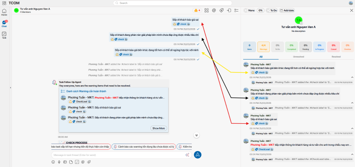Filter by the Pending 0% card
355x167 pixels.
coord(306,47)
